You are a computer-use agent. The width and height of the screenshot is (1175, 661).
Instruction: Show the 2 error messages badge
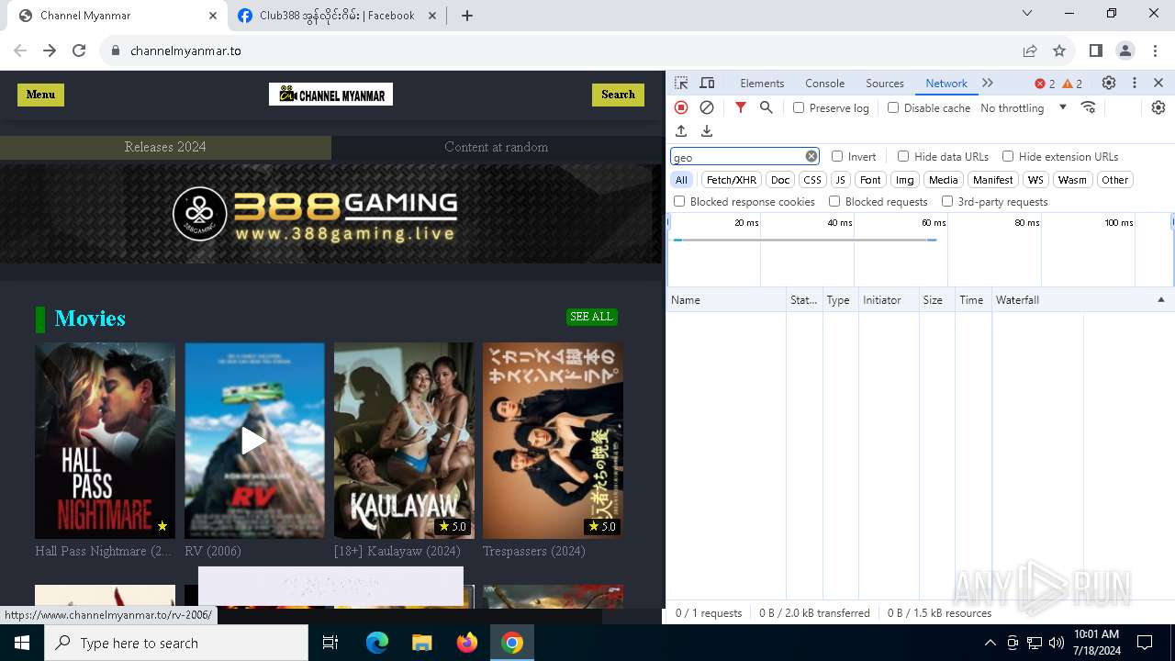point(1045,84)
